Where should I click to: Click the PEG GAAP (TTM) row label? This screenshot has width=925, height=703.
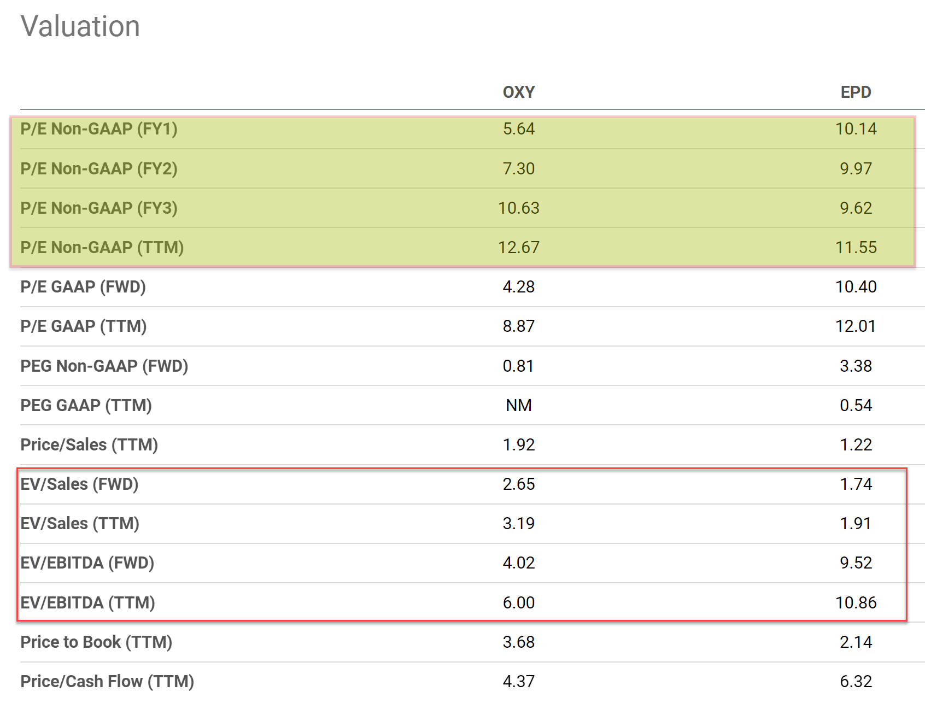pyautogui.click(x=86, y=405)
